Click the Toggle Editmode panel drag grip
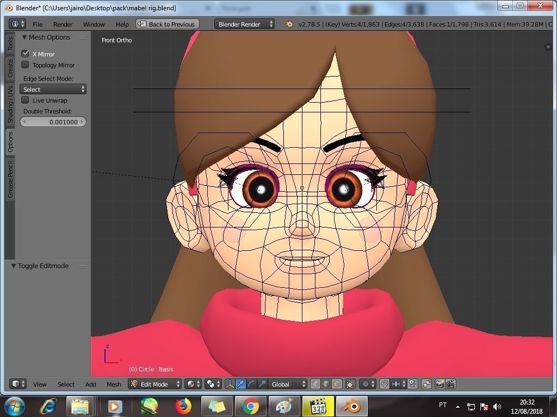Viewport: 557px width, 417px height. coord(82,266)
